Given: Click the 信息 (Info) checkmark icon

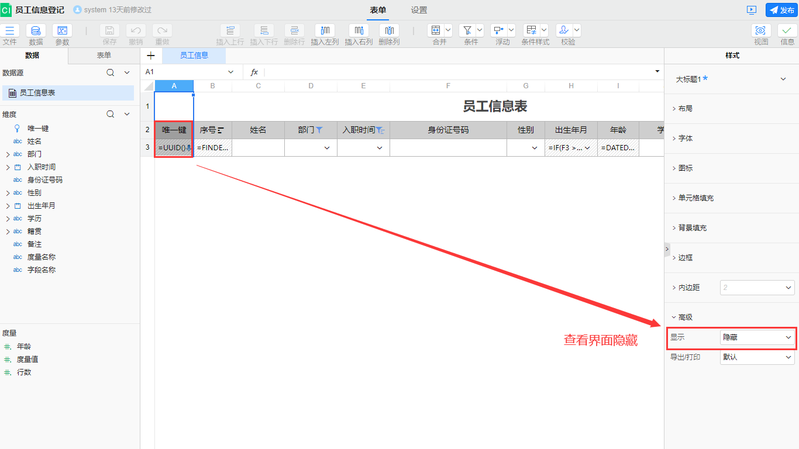Looking at the screenshot, I should (x=787, y=31).
